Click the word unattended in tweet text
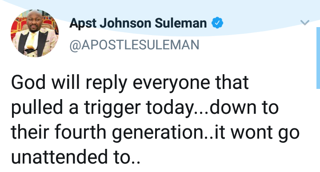The width and height of the screenshot is (320, 172). click(x=59, y=157)
